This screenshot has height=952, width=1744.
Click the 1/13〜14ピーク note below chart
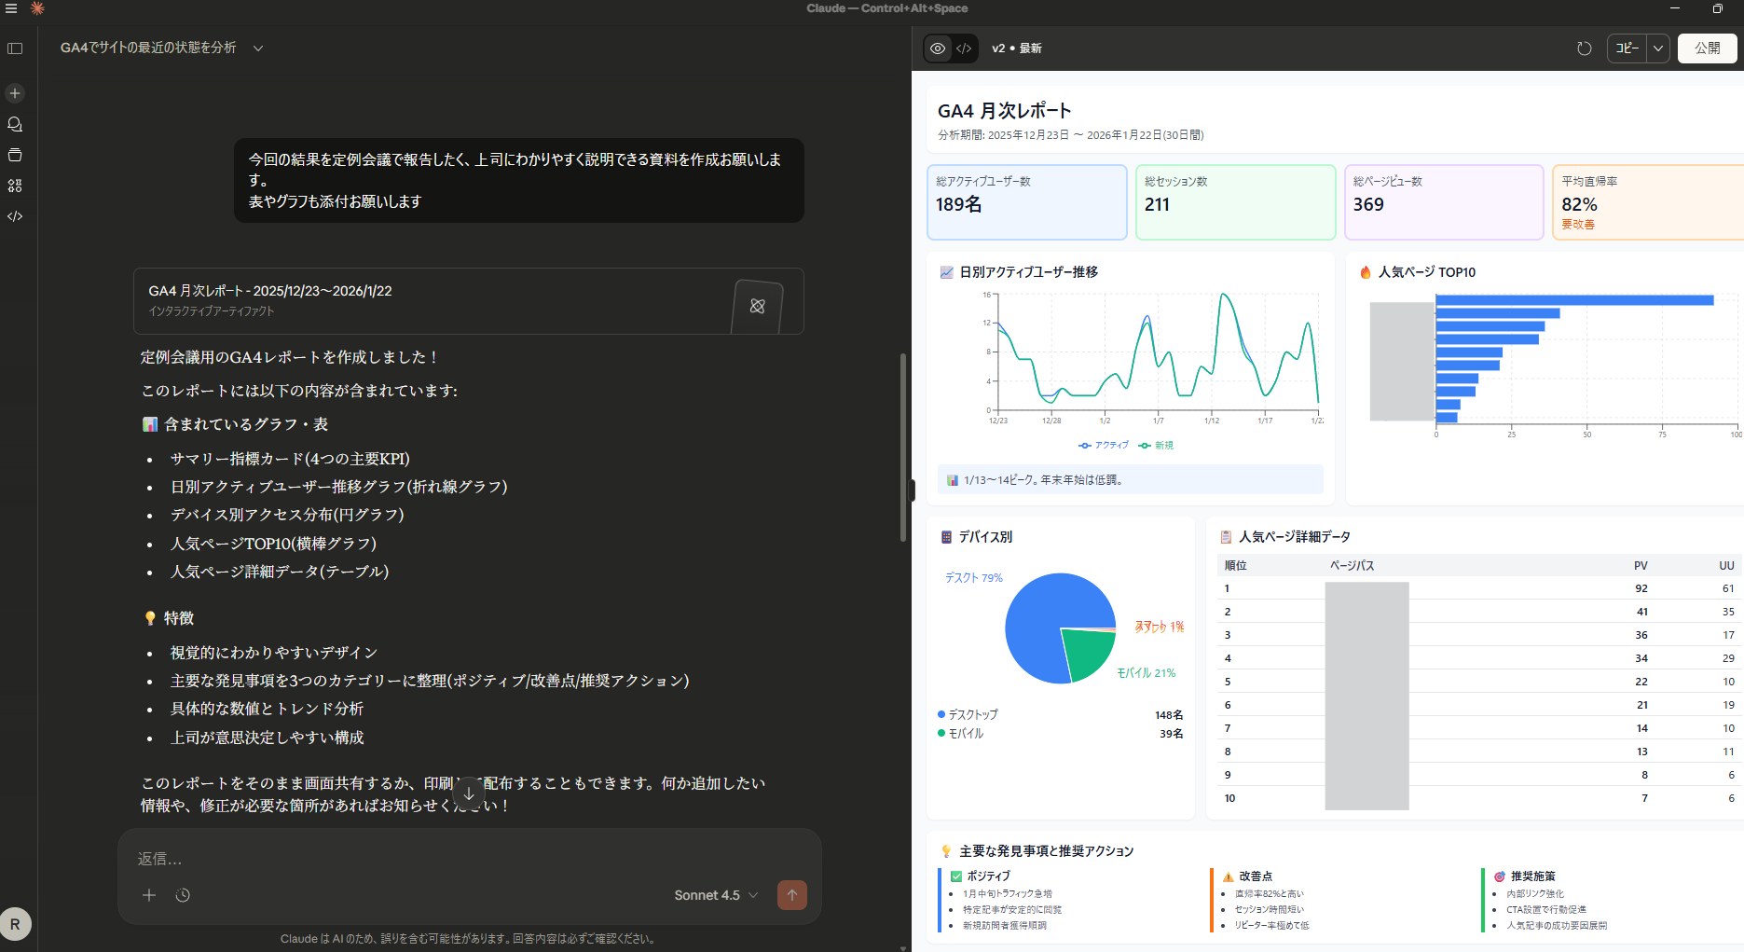(x=1131, y=480)
